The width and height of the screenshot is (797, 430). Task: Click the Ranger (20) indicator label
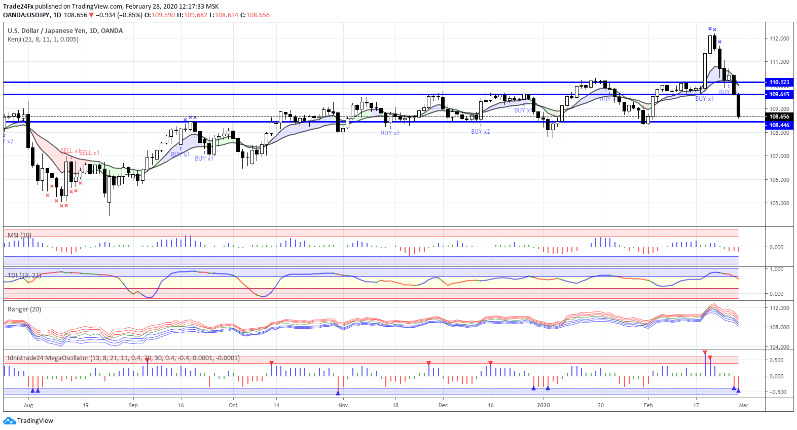pos(24,309)
